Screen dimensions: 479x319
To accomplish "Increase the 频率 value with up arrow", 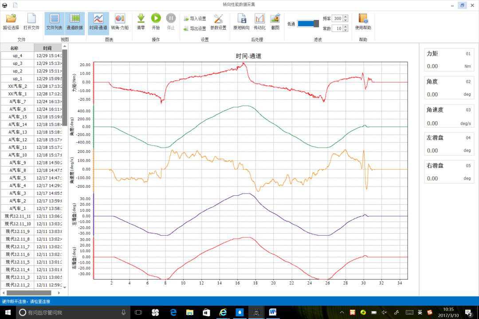I will [x=346, y=17].
